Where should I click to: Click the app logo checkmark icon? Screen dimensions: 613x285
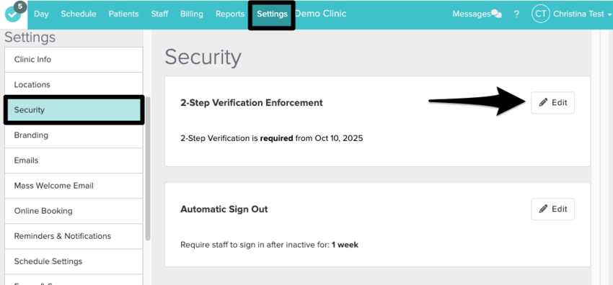click(12, 15)
